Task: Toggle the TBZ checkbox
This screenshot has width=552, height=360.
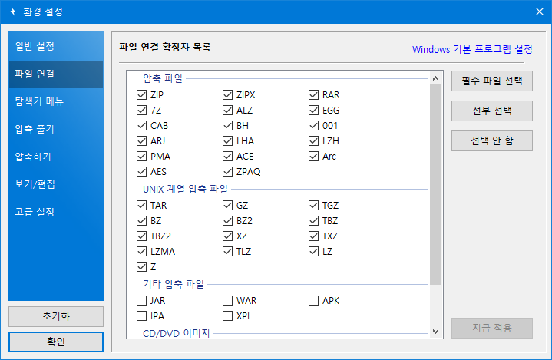Action: click(x=313, y=220)
